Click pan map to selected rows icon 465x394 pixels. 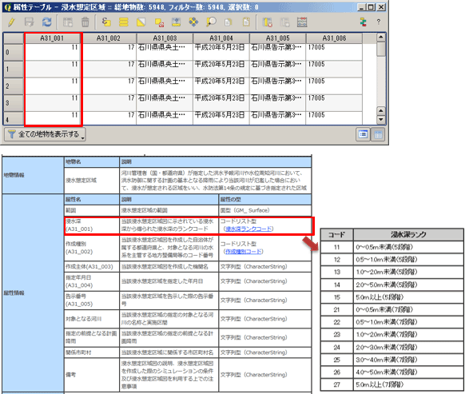[x=193, y=22]
